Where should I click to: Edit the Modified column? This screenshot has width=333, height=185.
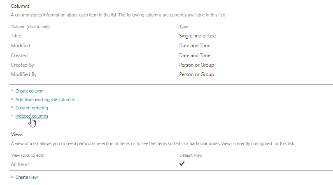coord(21,46)
